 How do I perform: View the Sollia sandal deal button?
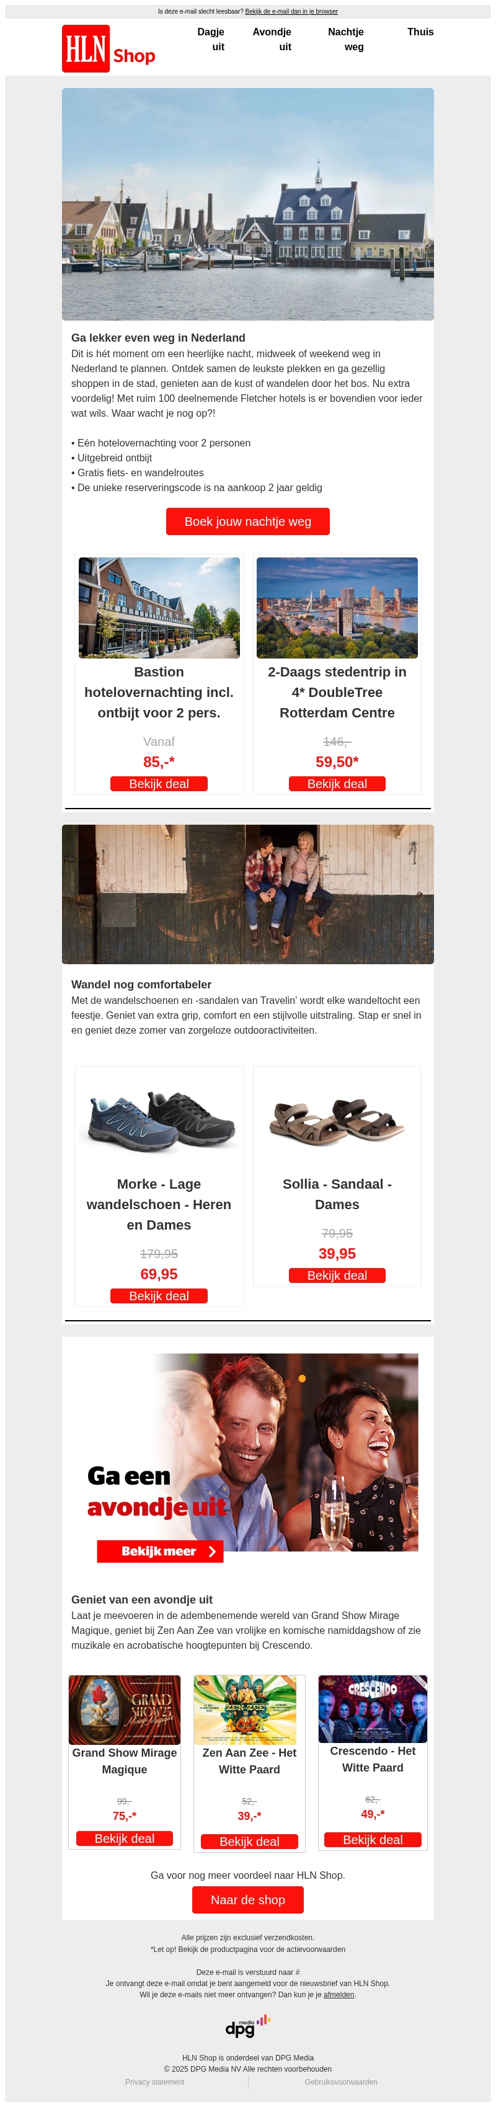tap(337, 1275)
